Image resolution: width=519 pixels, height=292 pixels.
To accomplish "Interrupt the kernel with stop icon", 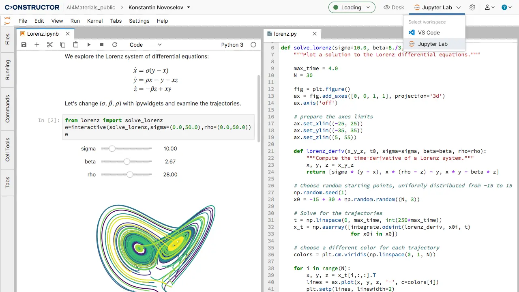I will click(x=102, y=45).
